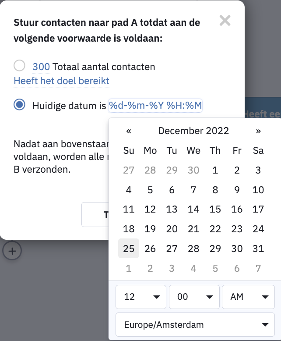The height and width of the screenshot is (341, 281).
Task: Go to previous month in calendar
Action: (129, 131)
